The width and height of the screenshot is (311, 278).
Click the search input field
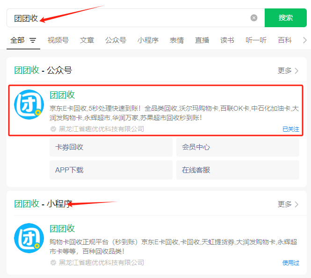(x=140, y=18)
